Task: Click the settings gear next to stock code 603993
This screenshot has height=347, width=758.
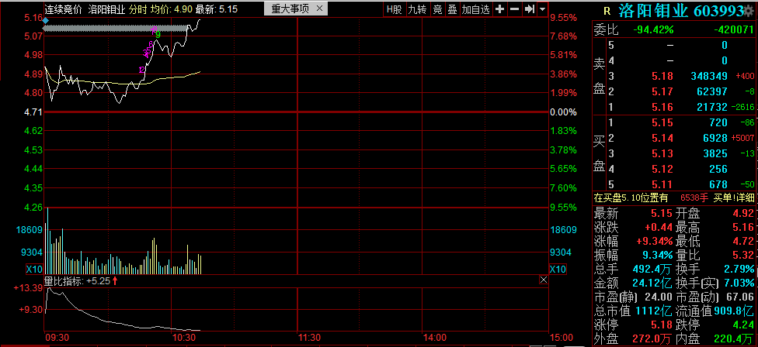Action: coord(749,10)
